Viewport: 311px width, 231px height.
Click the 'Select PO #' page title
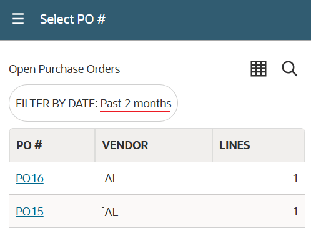pos(72,19)
